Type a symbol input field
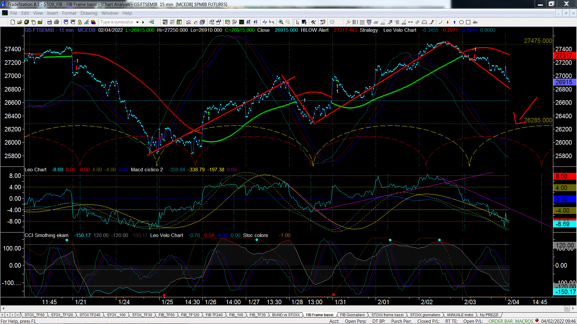Image resolution: width=577 pixels, height=324 pixels. [118, 22]
